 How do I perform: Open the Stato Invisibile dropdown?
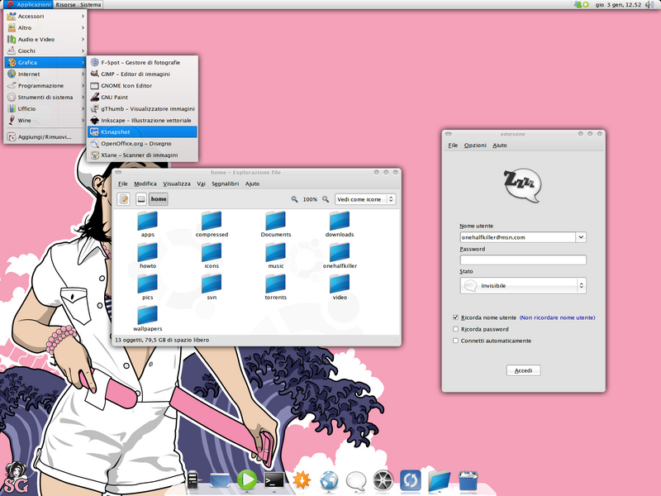click(523, 285)
